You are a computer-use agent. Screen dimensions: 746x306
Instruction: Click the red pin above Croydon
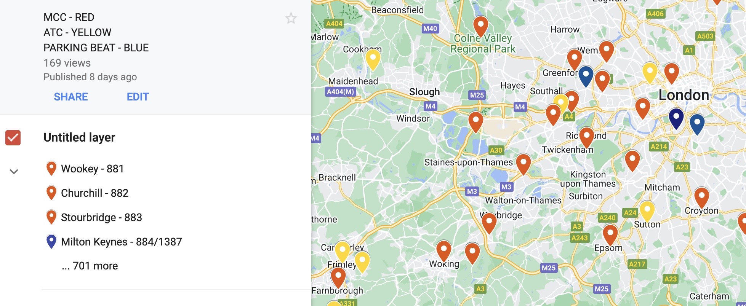(x=701, y=198)
